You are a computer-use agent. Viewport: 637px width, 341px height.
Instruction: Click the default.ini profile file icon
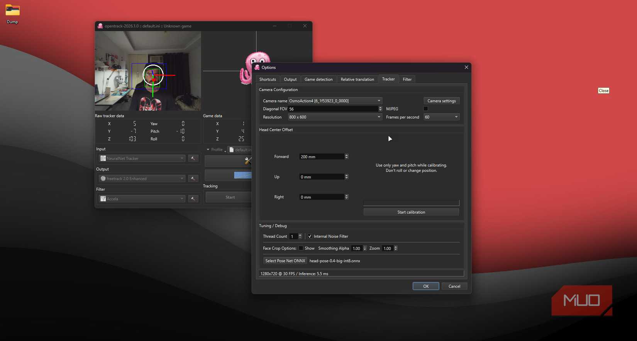click(x=232, y=150)
